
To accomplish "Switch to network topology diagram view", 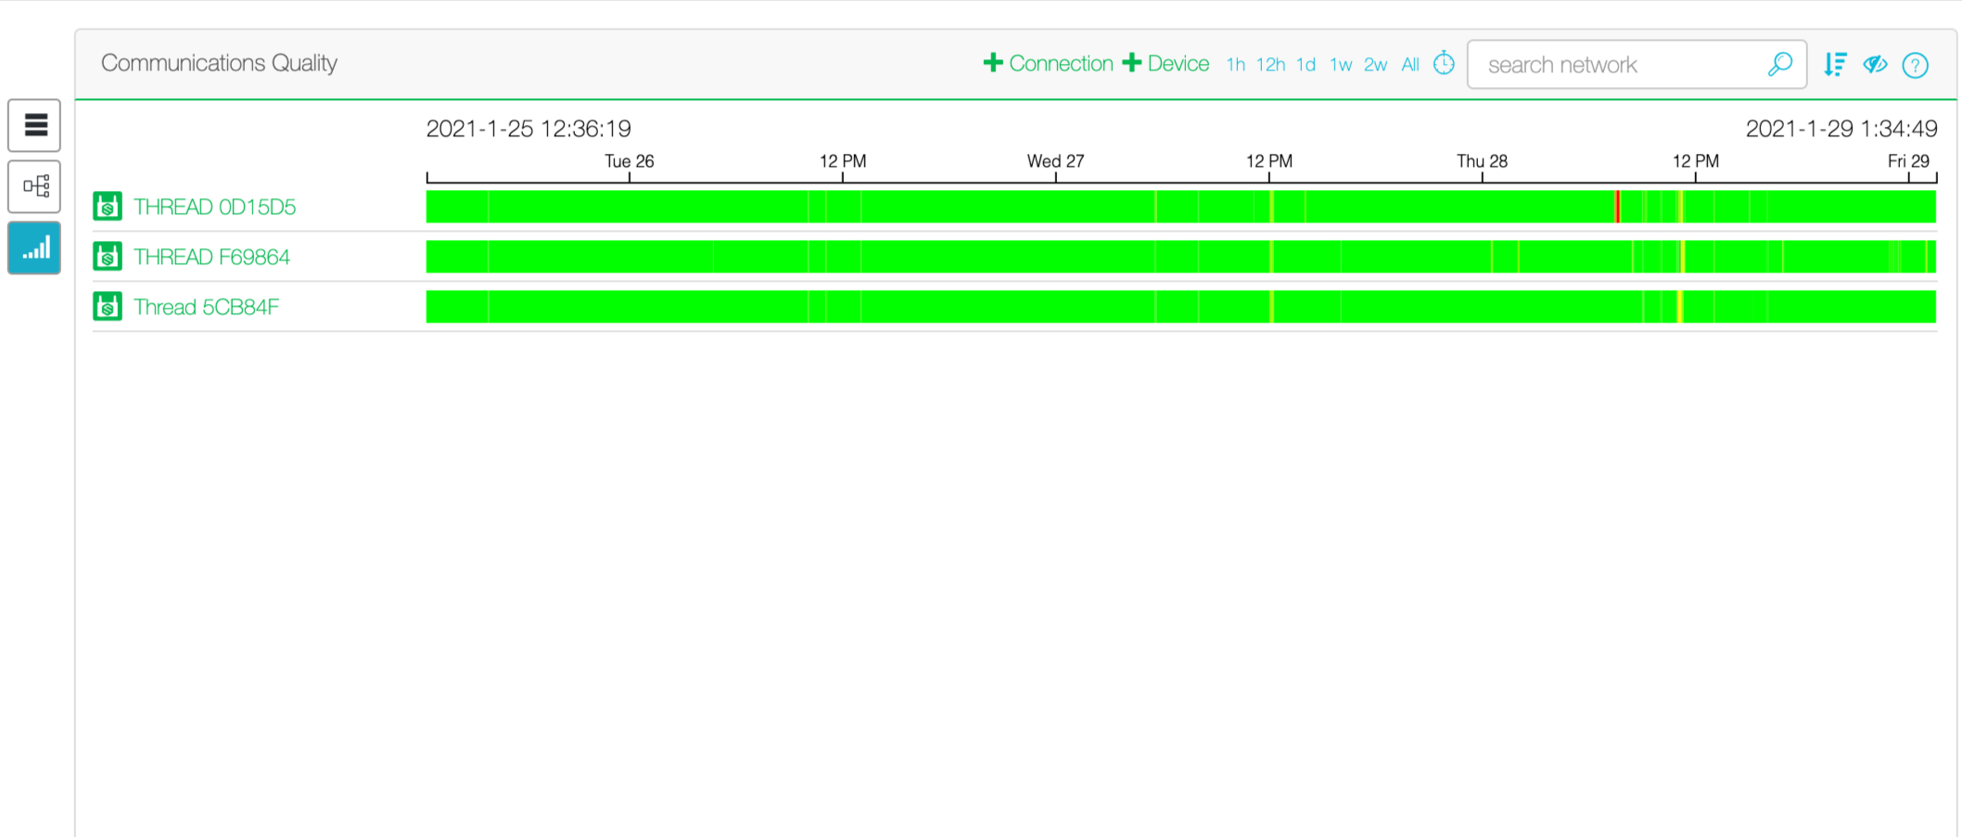I will point(34,186).
